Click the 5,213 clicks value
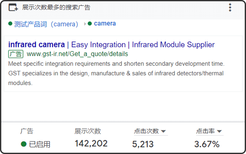Viewport: 246px width, 154px height. coord(143,144)
